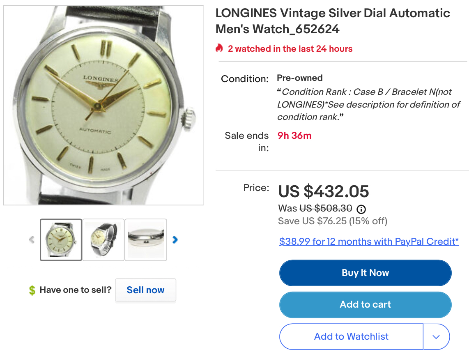
Task: Click the Condition Rank description text
Action: pyautogui.click(x=368, y=104)
